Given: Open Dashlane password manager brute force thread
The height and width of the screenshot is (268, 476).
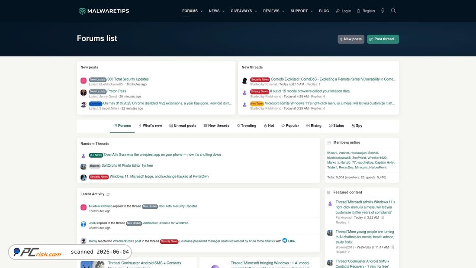Looking at the screenshot, I should tap(227, 241).
